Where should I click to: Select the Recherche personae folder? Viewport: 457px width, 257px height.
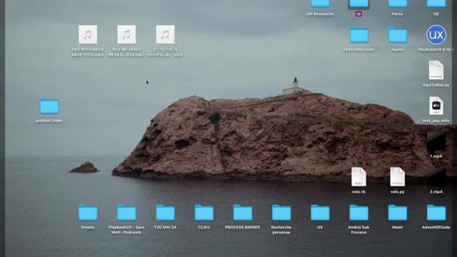281,213
